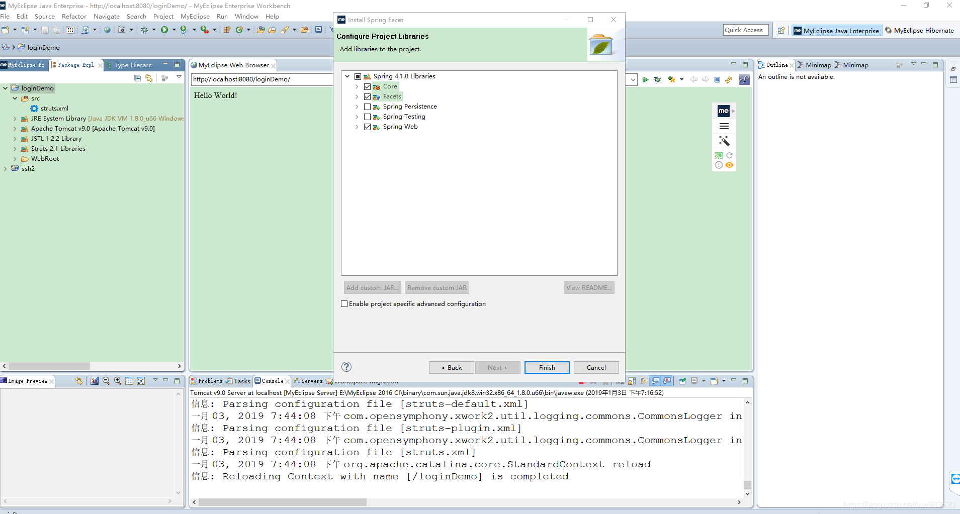Click the Debug bug toolbar icon
Image resolution: width=960 pixels, height=514 pixels.
(x=145, y=30)
